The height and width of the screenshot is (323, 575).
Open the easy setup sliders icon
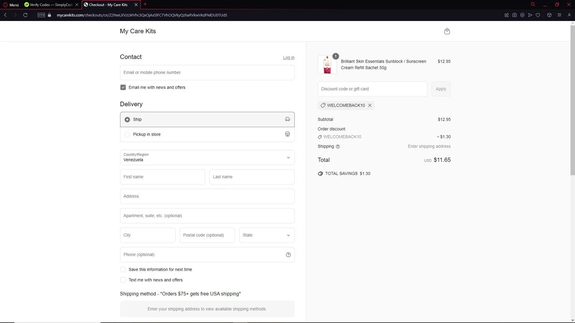(x=559, y=15)
